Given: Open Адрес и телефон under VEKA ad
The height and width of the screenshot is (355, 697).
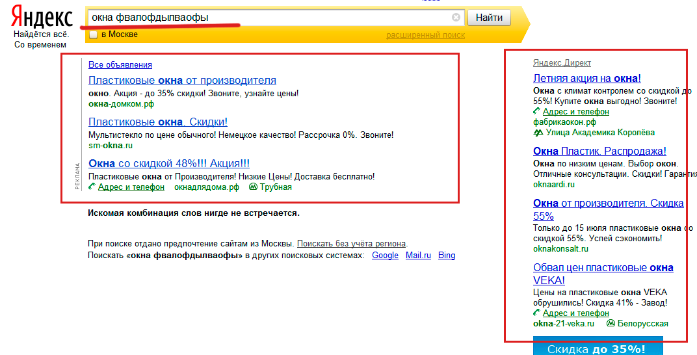Looking at the screenshot, I should [575, 313].
